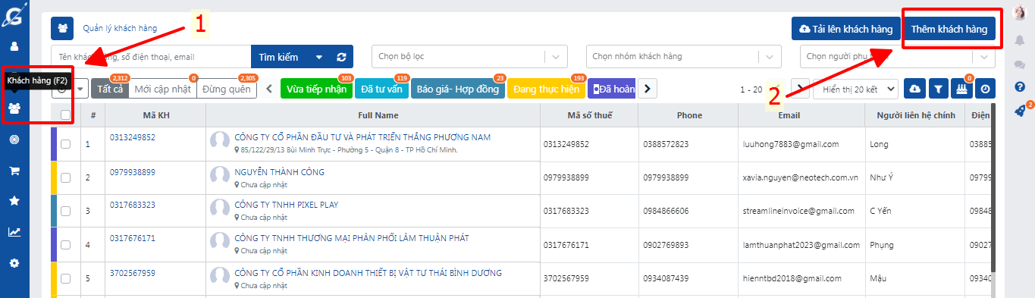Click phone cell 0902769893

coord(666,245)
